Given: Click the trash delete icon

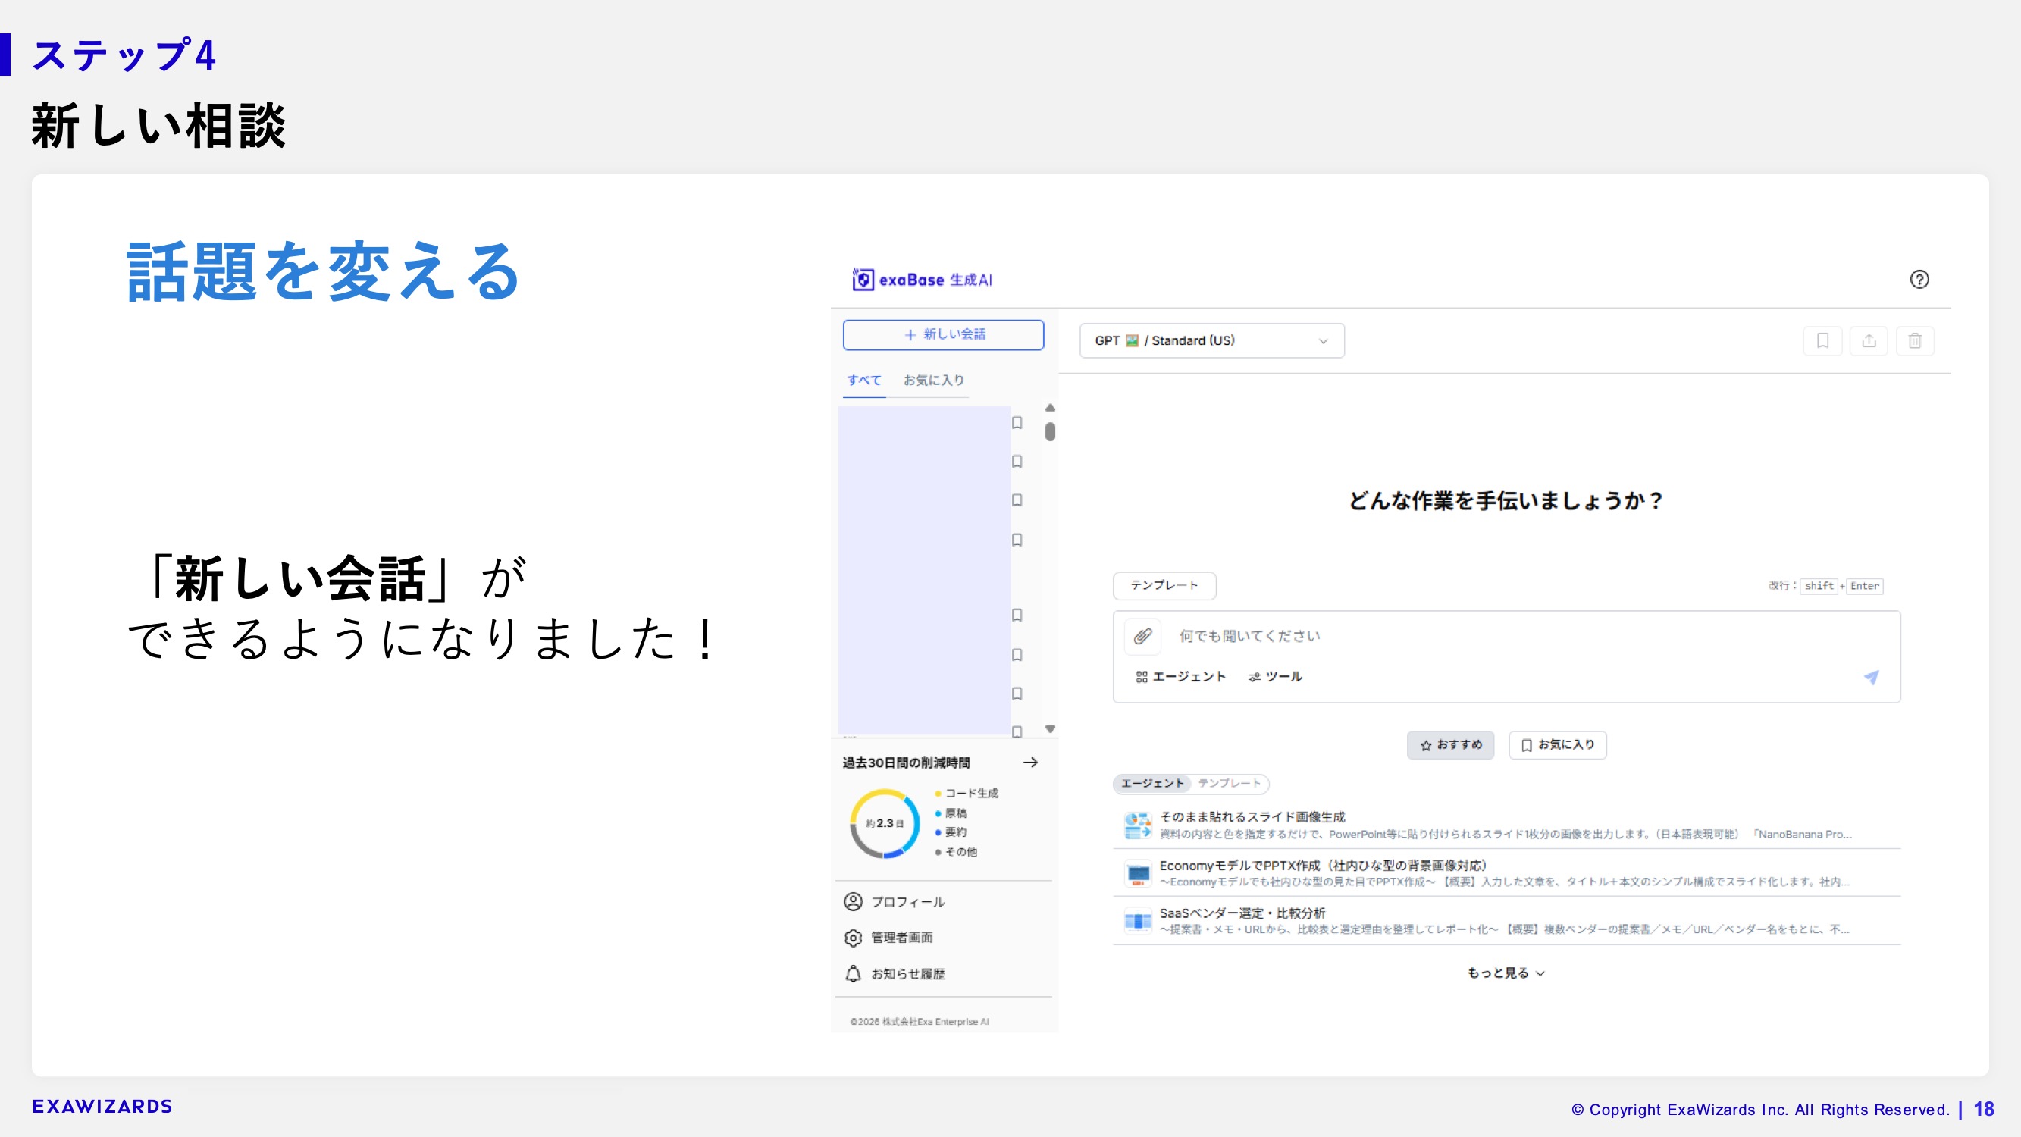Looking at the screenshot, I should click(x=1915, y=340).
